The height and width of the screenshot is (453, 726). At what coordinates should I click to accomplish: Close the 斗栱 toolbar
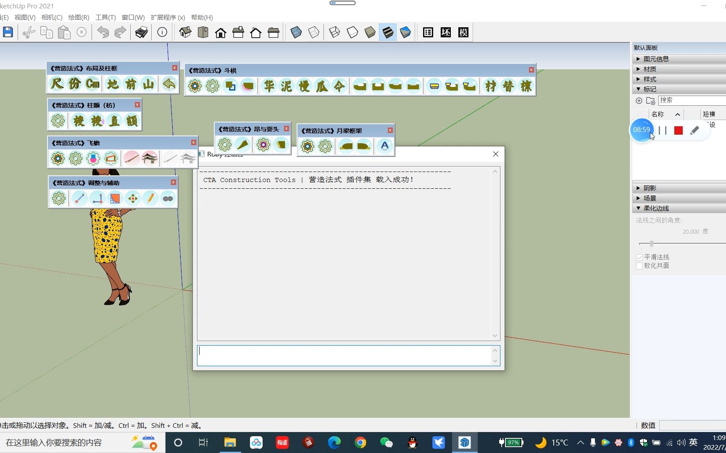pos(531,70)
